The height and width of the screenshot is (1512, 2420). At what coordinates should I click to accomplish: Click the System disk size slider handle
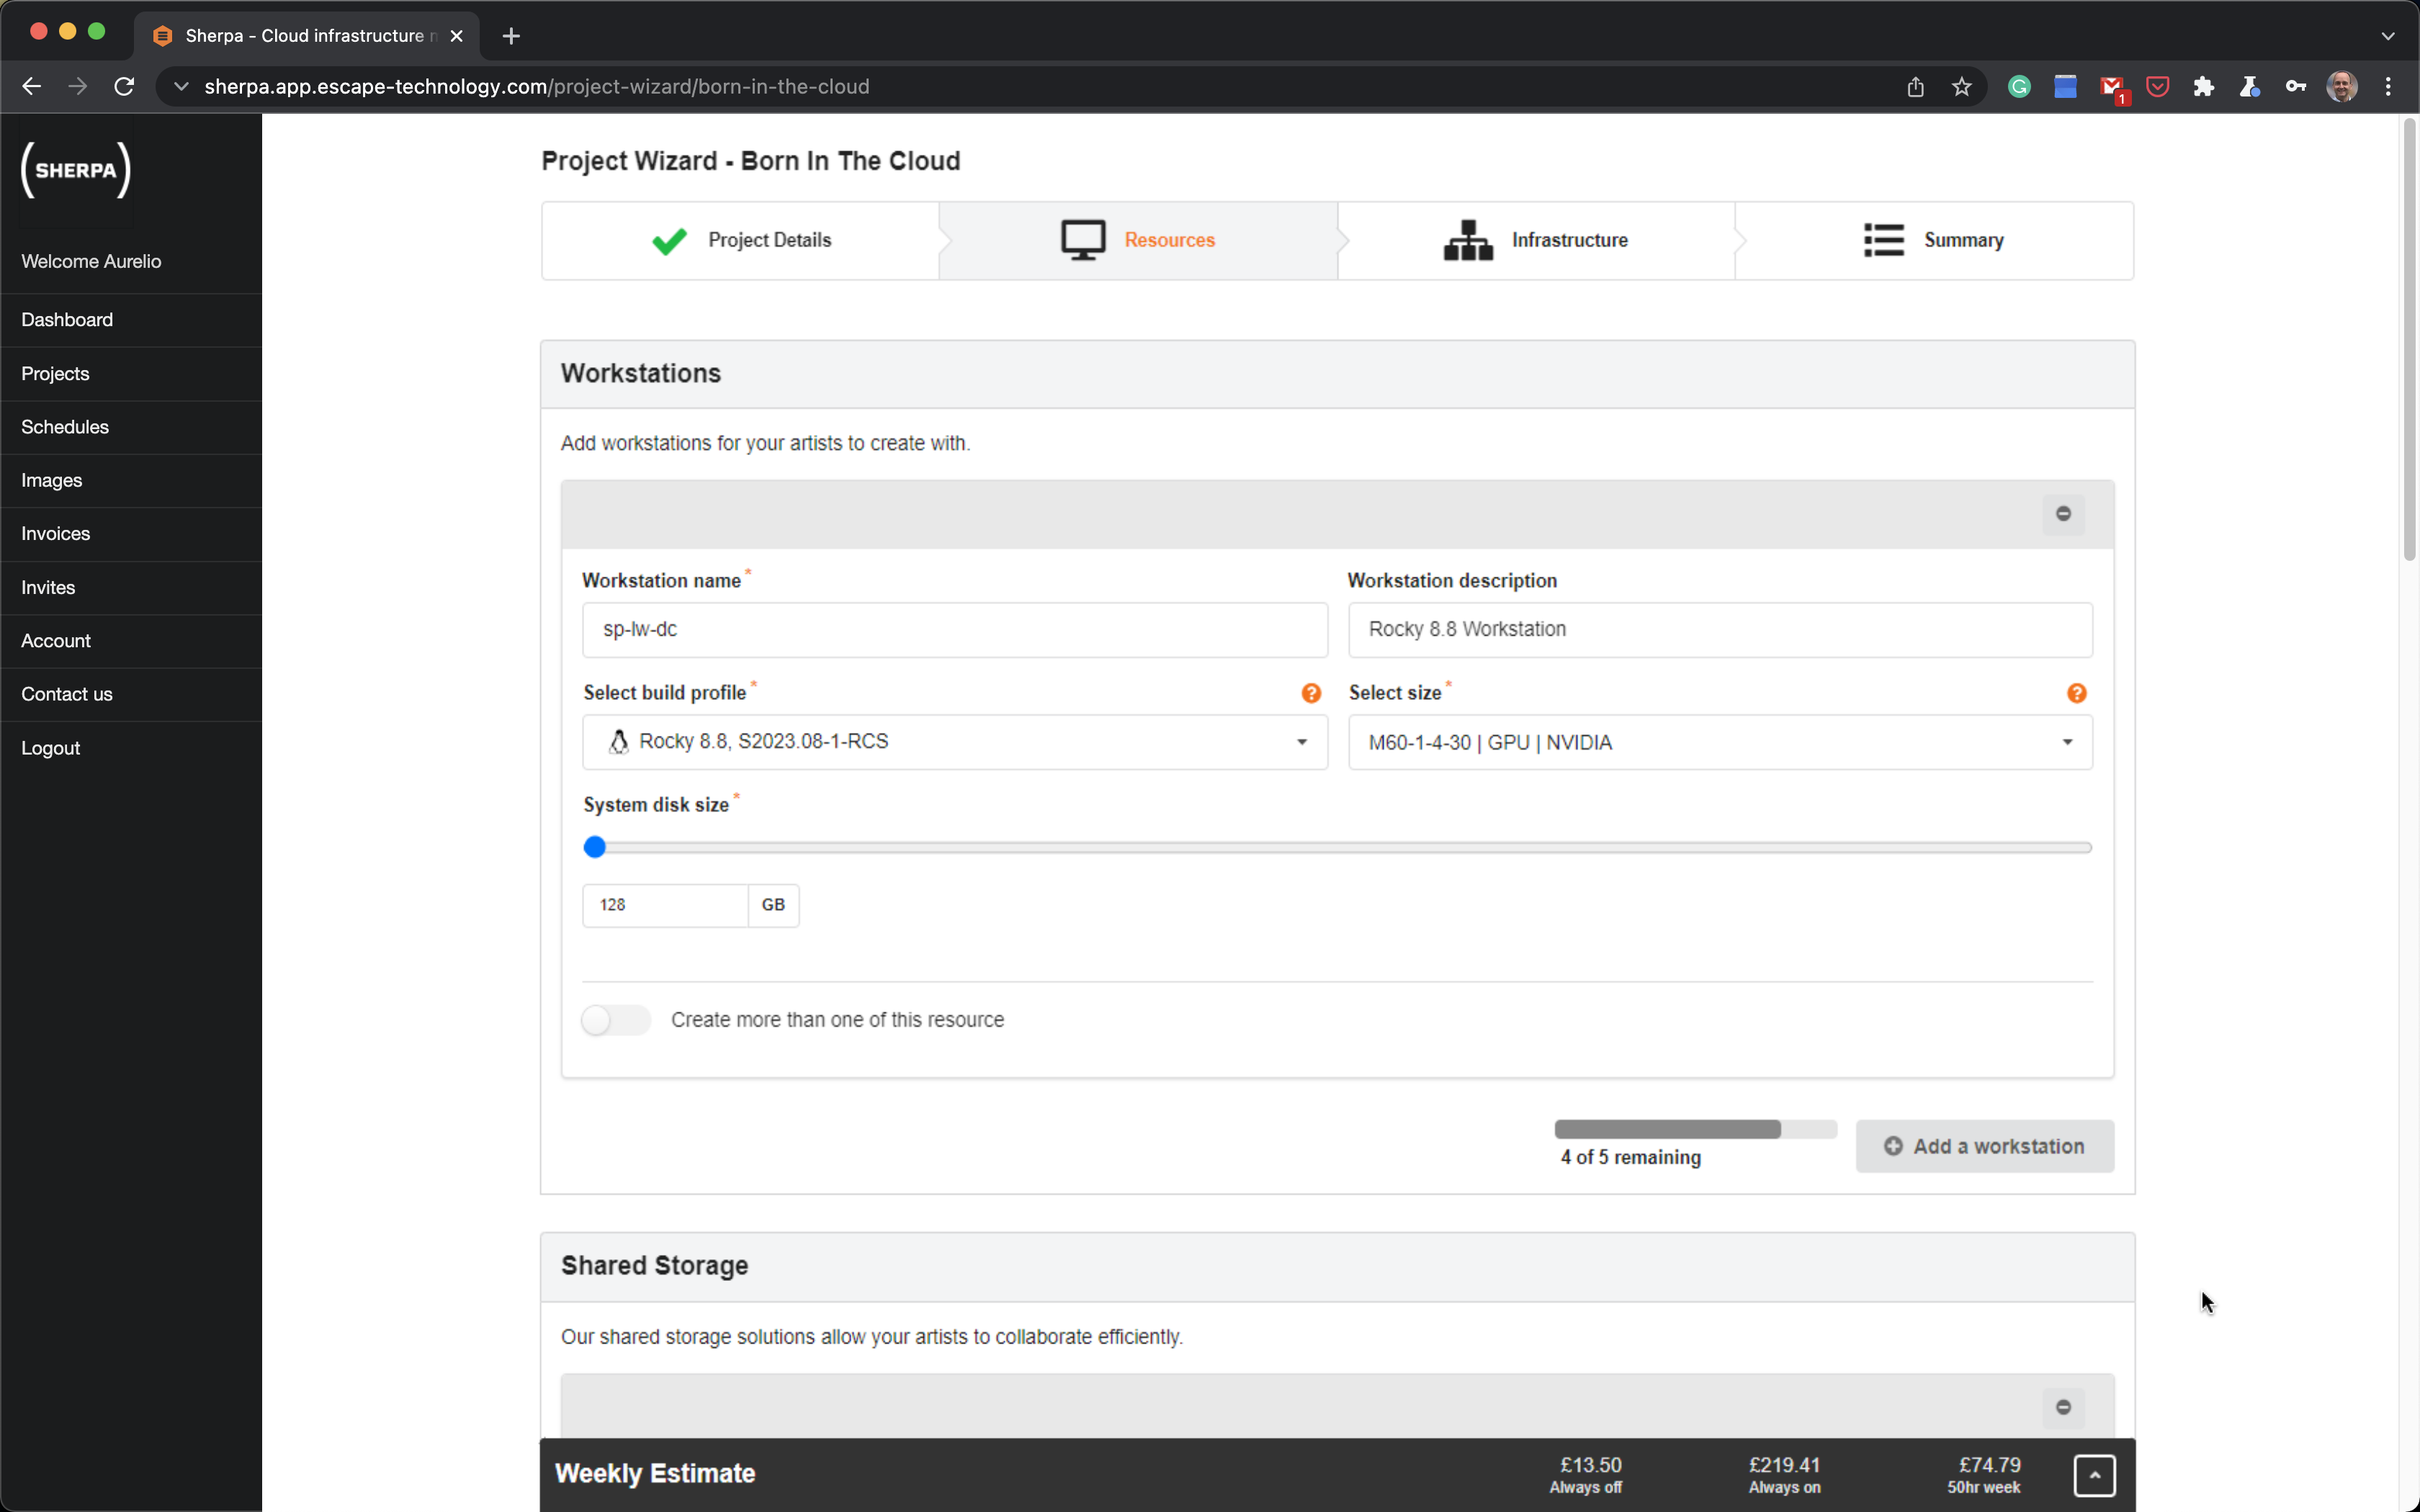point(595,847)
